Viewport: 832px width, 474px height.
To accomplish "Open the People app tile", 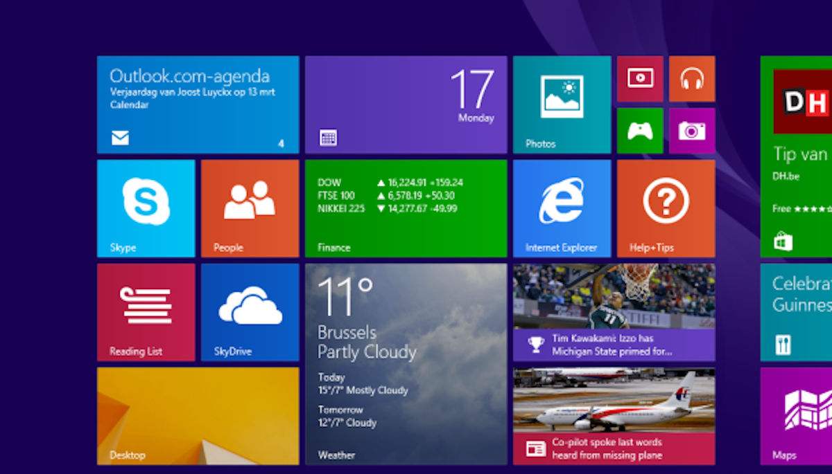I will pos(250,208).
